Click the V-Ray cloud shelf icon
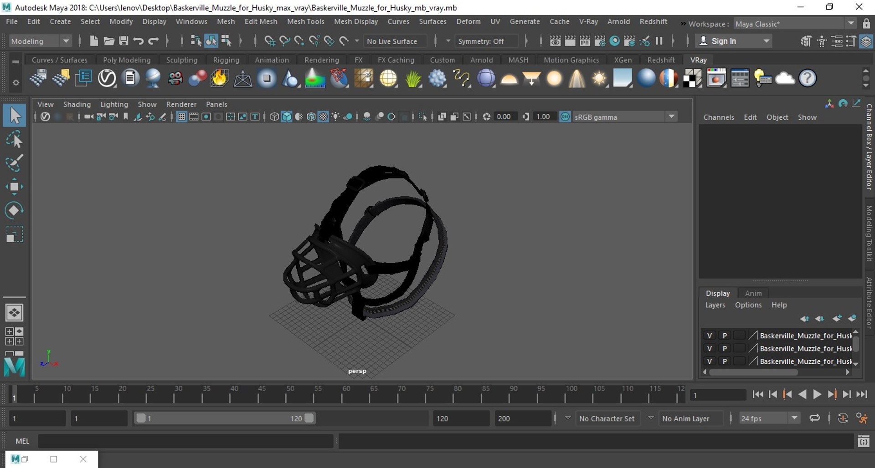The height and width of the screenshot is (468, 875). (785, 78)
